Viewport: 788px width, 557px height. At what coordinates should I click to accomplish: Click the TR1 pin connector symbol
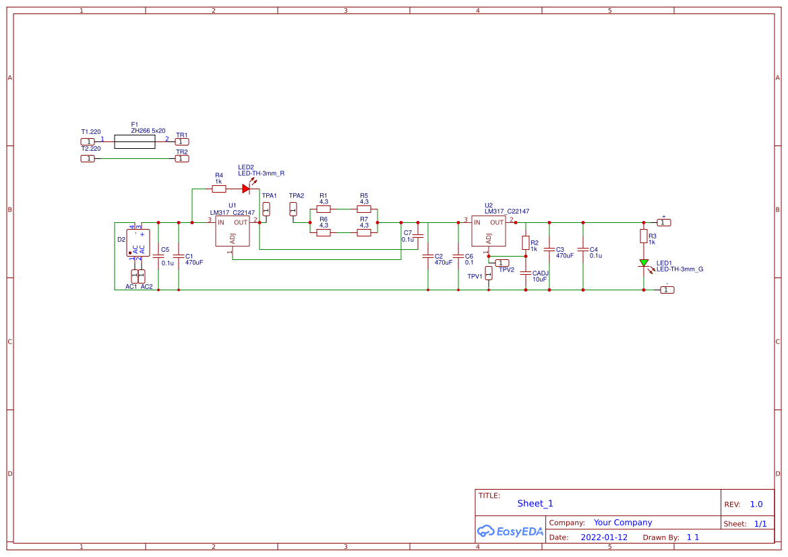(x=181, y=141)
